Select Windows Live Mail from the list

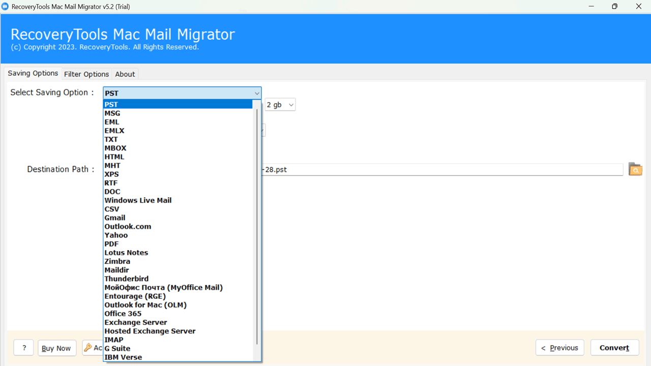(x=178, y=200)
